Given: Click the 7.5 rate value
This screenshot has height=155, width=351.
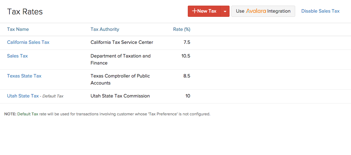Looking at the screenshot, I should [187, 42].
